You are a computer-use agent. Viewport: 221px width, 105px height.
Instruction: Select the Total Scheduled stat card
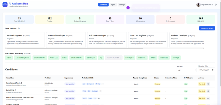tap(19, 19)
